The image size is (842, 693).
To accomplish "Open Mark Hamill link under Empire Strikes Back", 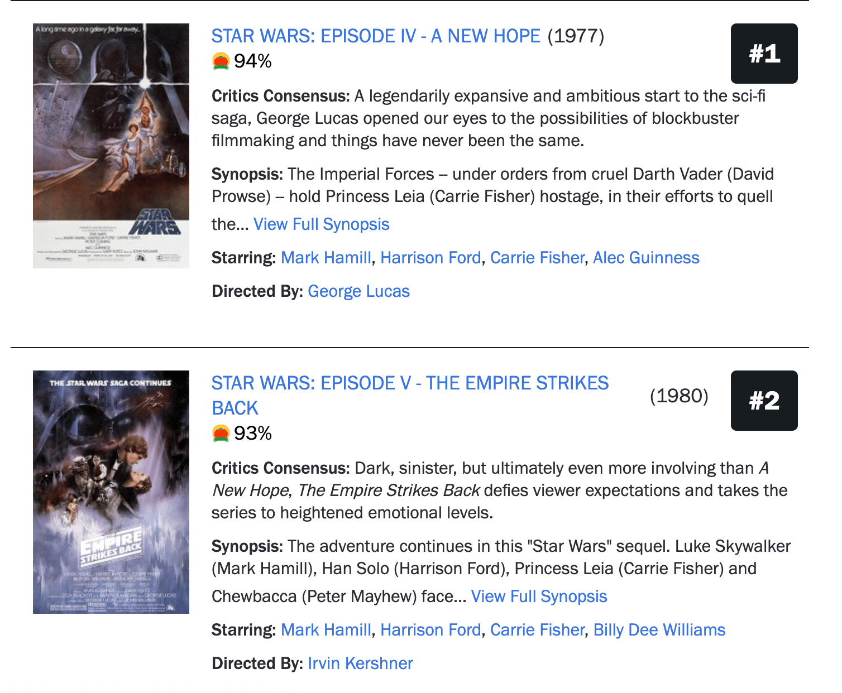I will (326, 630).
